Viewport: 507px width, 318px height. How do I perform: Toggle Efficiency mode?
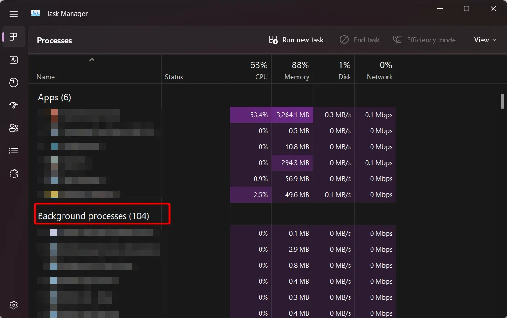[424, 40]
